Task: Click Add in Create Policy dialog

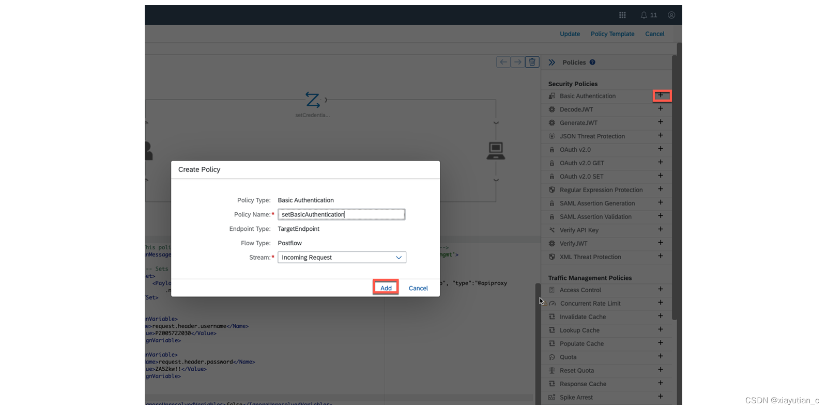Action: click(x=386, y=288)
